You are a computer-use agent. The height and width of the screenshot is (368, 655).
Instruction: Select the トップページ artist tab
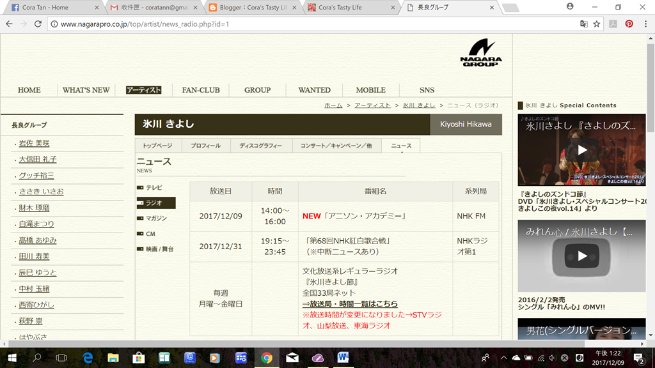click(x=157, y=146)
